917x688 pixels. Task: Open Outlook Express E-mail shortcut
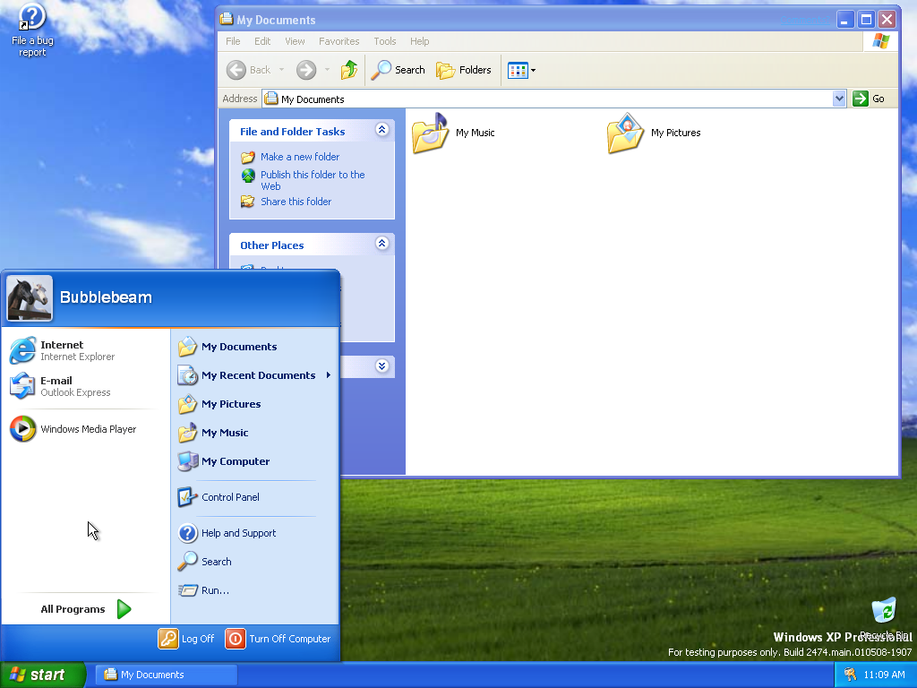[63, 386]
